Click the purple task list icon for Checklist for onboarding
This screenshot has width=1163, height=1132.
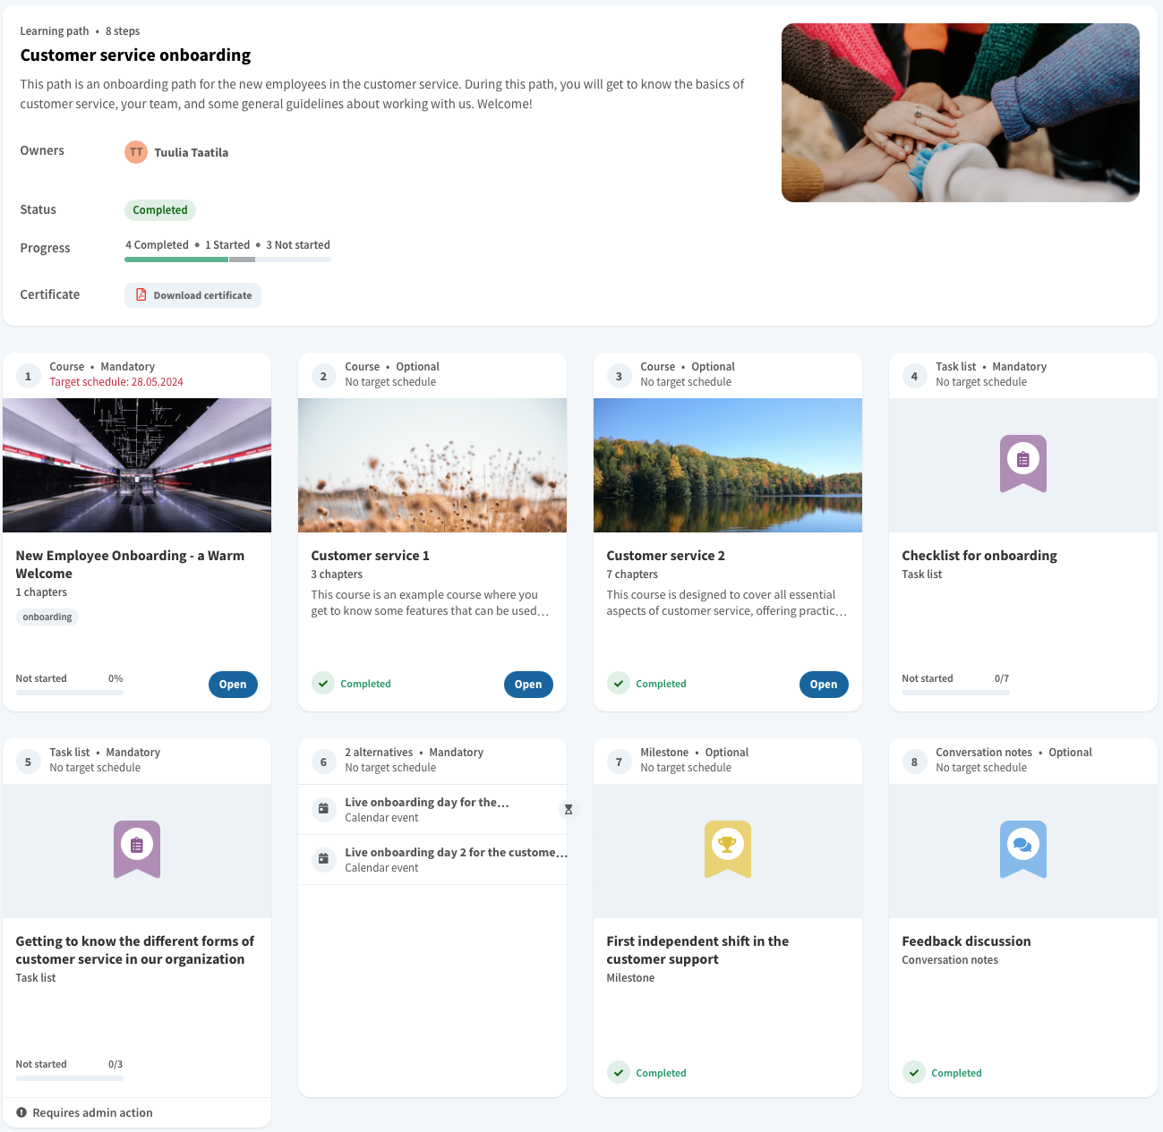tap(1022, 462)
